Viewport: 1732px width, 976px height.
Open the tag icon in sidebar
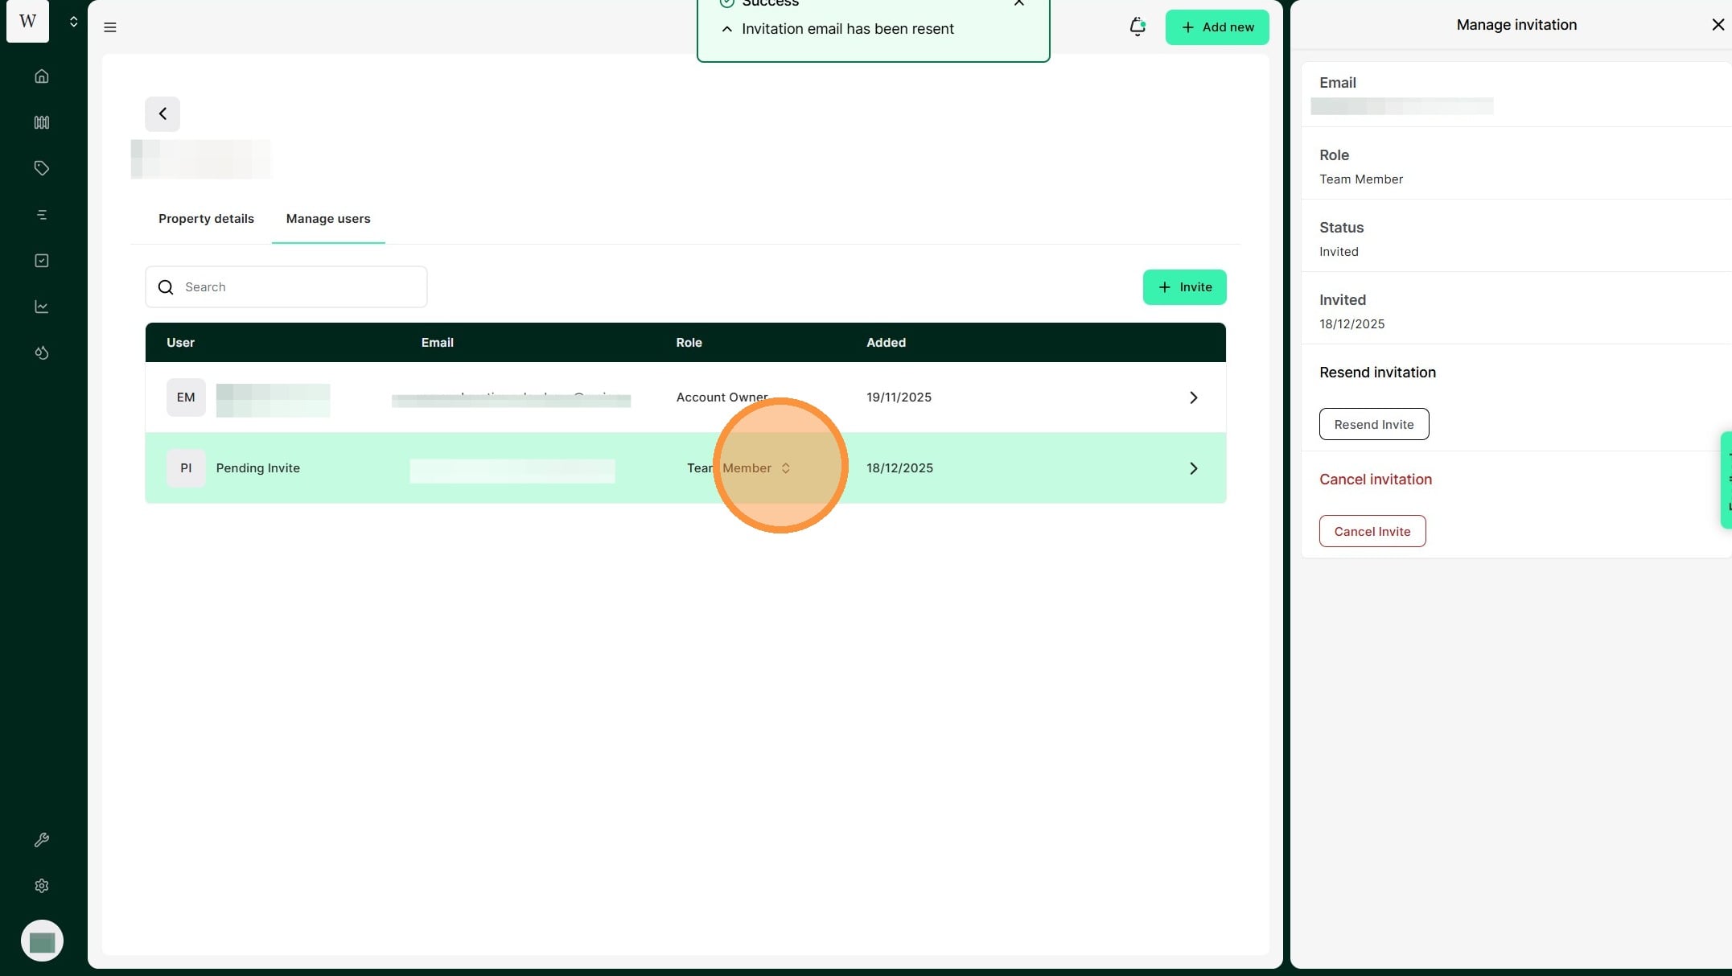pos(42,168)
